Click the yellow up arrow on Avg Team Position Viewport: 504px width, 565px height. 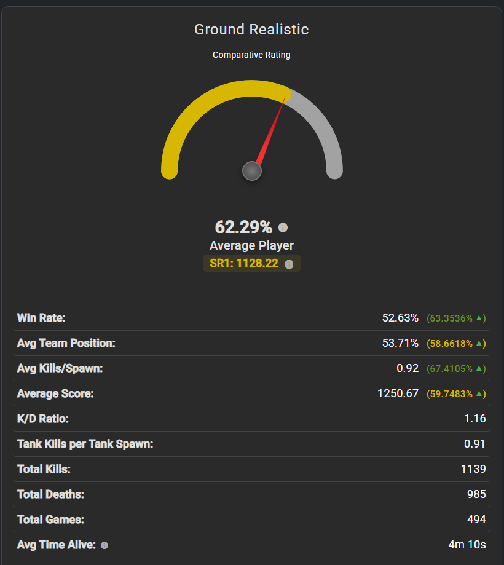tap(481, 343)
